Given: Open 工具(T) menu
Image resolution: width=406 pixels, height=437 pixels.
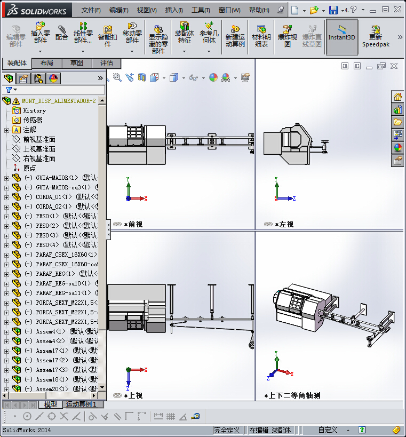Looking at the screenshot, I should [201, 10].
